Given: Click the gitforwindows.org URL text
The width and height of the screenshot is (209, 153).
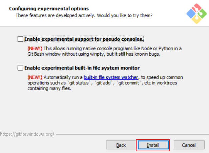Looking at the screenshot, I should (27, 134).
